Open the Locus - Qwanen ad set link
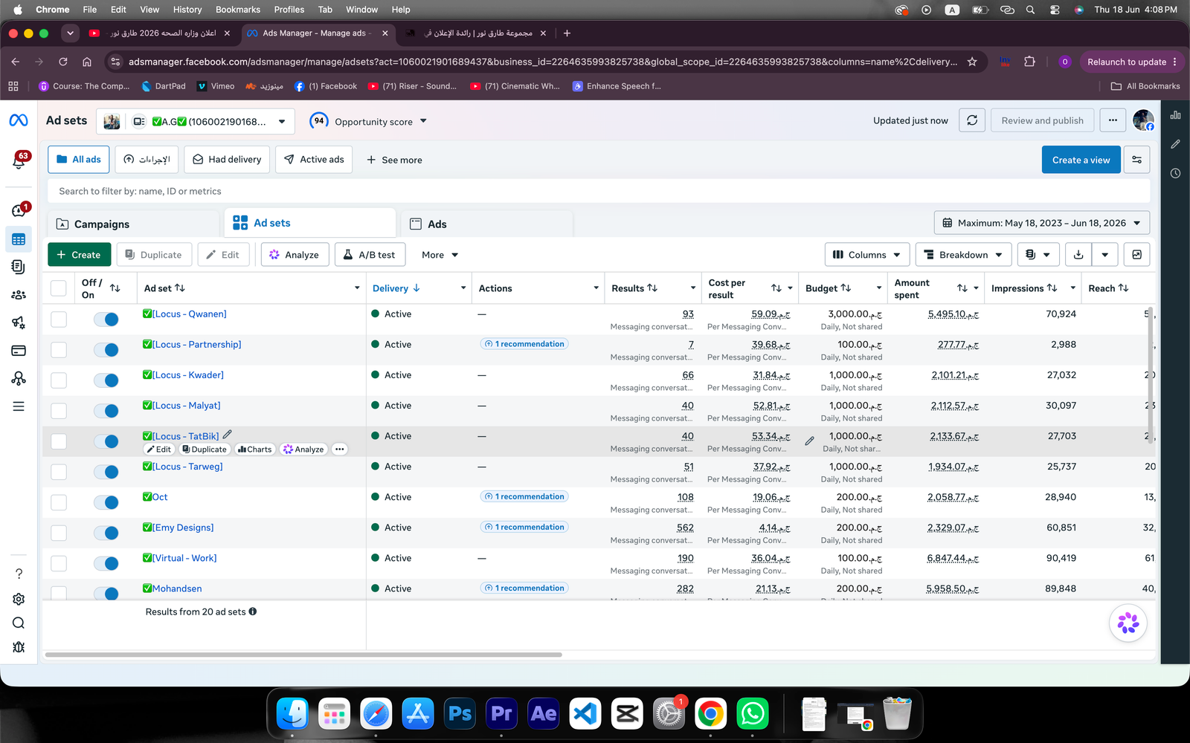This screenshot has height=743, width=1190. click(x=189, y=314)
